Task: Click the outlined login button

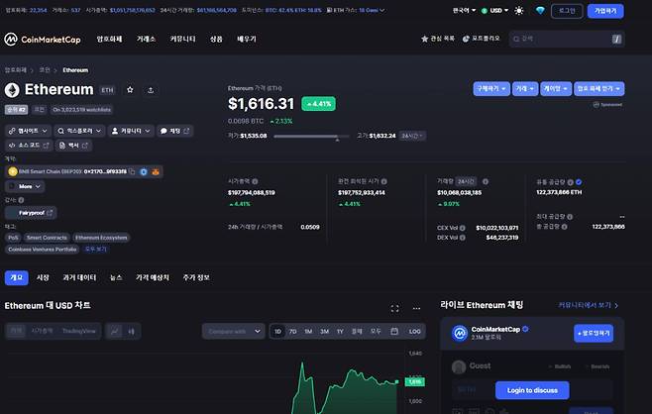Action: (x=567, y=11)
